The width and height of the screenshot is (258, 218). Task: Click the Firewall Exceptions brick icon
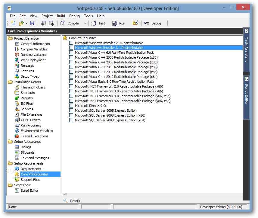coord(17,136)
